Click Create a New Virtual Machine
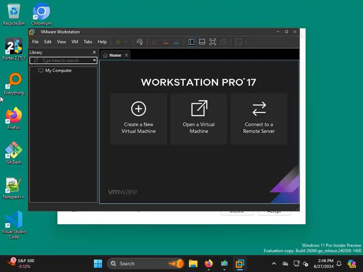Image resolution: width=363 pixels, height=272 pixels. pos(139,119)
